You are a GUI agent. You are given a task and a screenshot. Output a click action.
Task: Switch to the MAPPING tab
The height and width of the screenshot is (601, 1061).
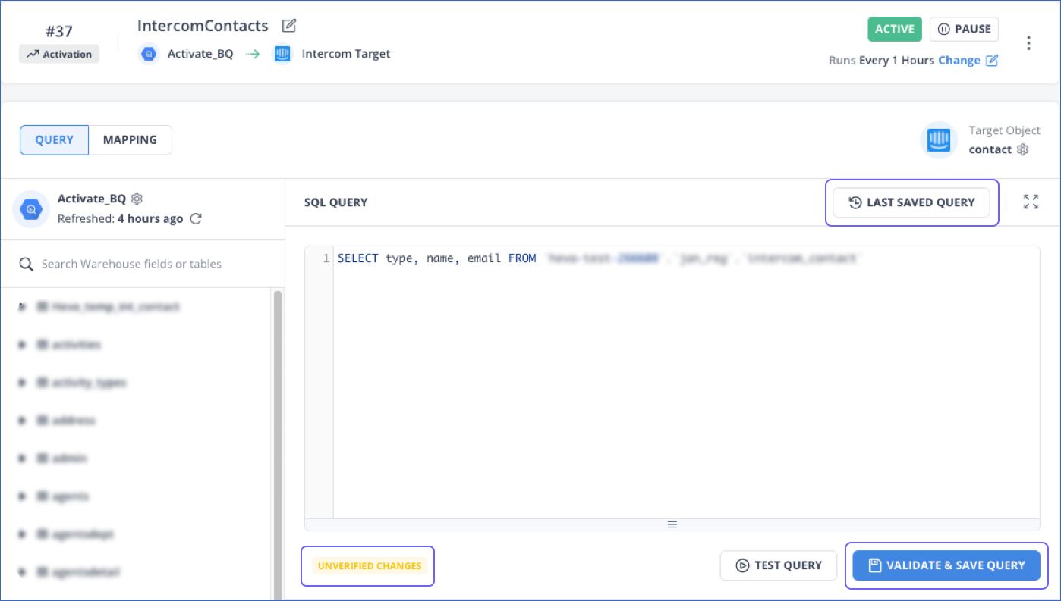130,139
